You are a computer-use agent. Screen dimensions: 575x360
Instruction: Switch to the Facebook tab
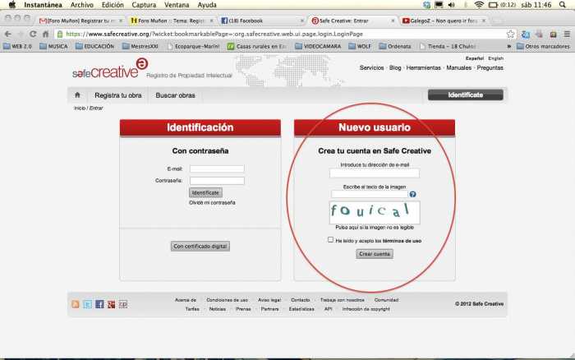pyautogui.click(x=262, y=21)
